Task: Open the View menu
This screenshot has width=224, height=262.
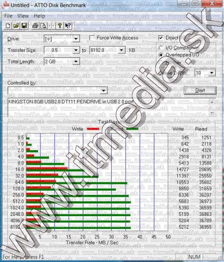Action: (x=23, y=16)
